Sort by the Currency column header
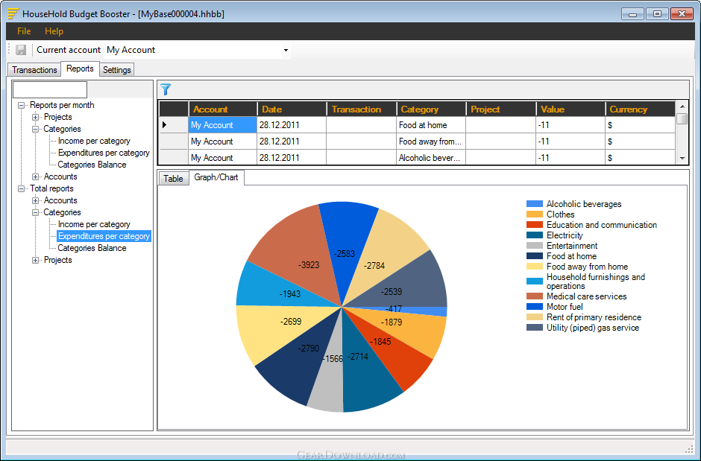This screenshot has height=461, width=701. pyautogui.click(x=640, y=109)
